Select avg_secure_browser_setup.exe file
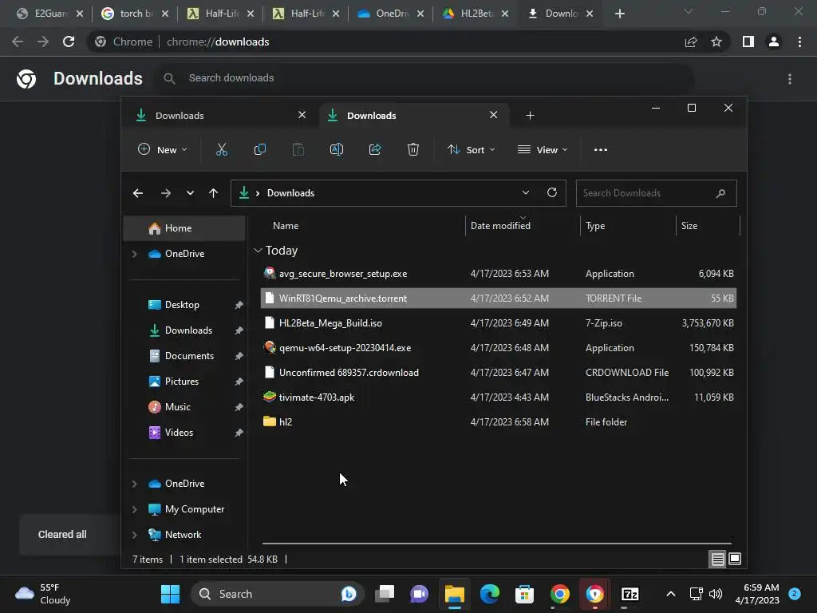 498,274
